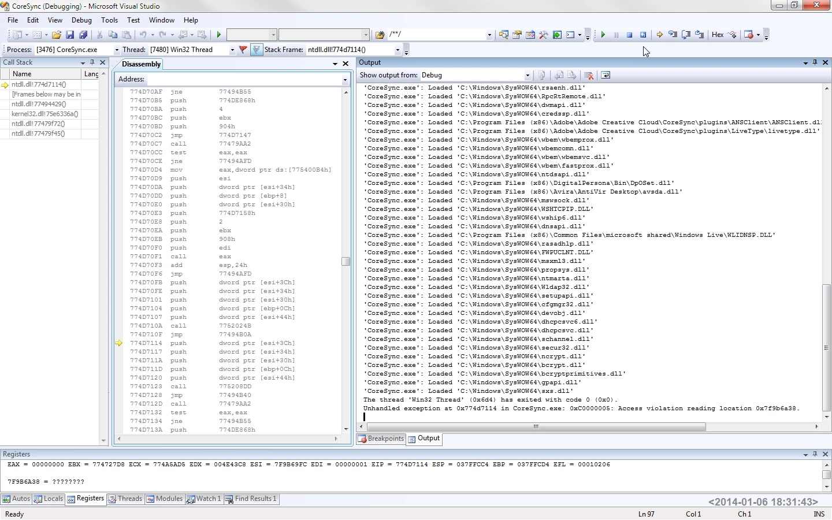
Task: Open the Tools menu
Action: tap(109, 20)
